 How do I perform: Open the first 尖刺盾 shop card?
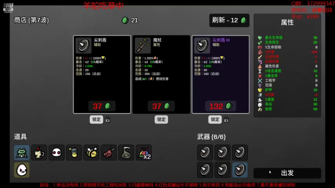click(102, 74)
